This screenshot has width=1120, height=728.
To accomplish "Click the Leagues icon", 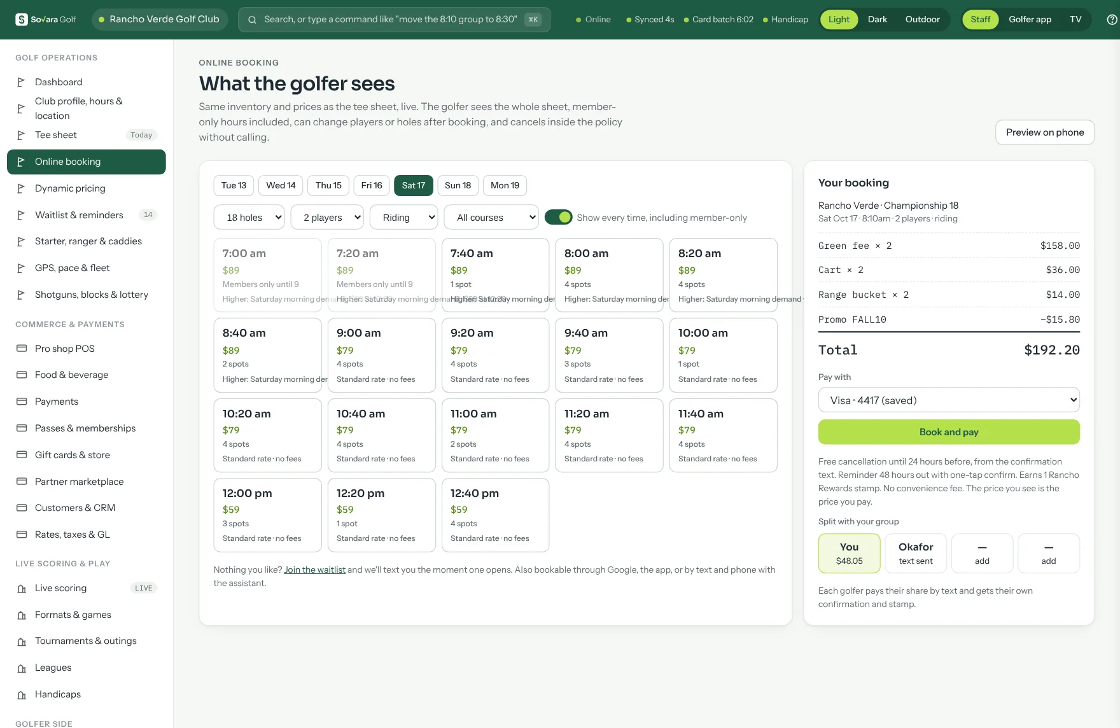I will pos(22,668).
